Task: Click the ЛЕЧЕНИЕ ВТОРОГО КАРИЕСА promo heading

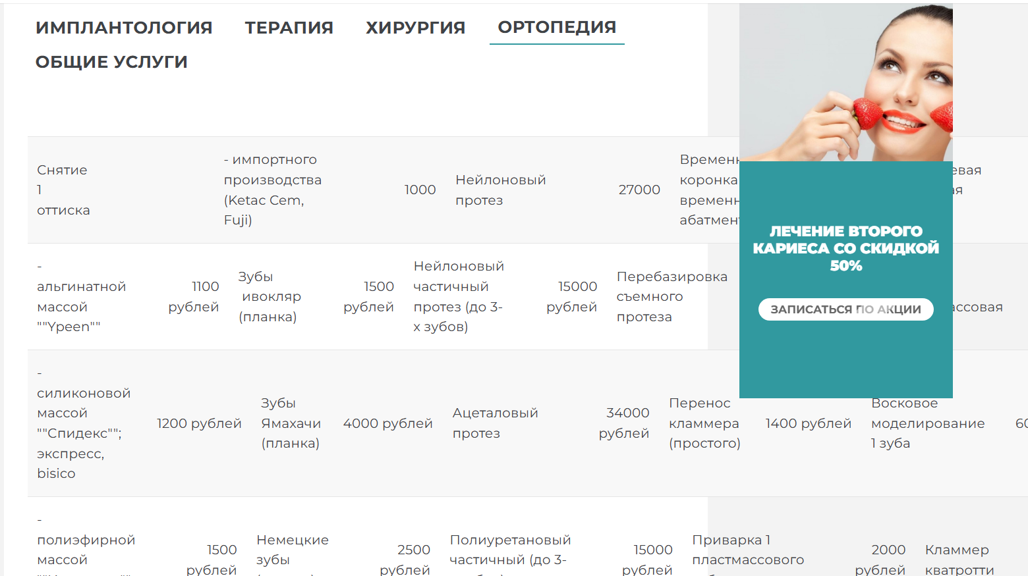Action: [x=845, y=248]
